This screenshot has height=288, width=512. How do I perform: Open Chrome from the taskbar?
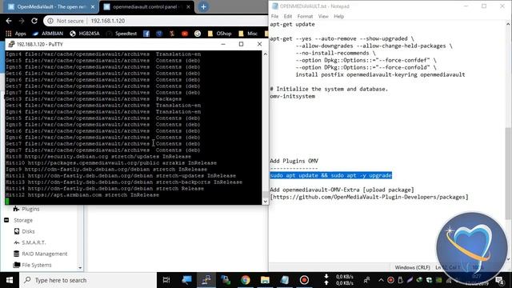point(246,280)
